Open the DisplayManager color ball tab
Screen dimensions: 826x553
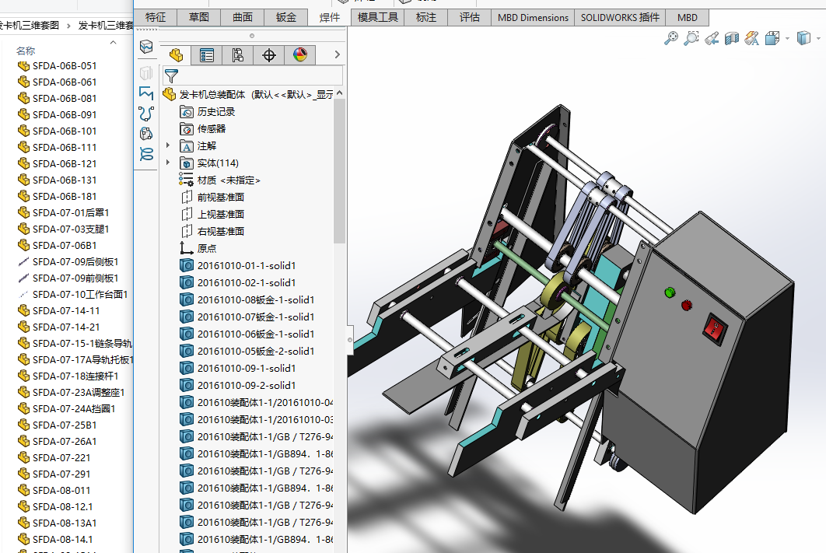300,54
